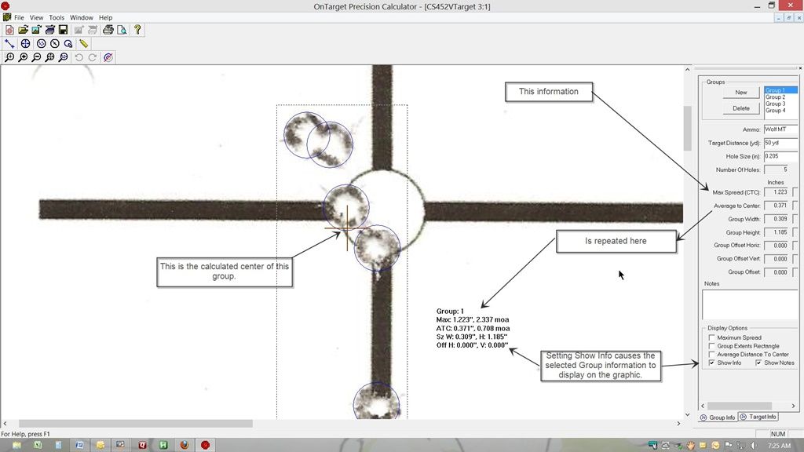The width and height of the screenshot is (804, 452).
Task: Choose Group 2 in the Groups list
Action: [x=777, y=97]
